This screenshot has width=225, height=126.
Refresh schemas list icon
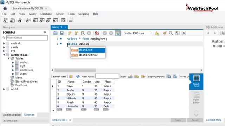45,33
